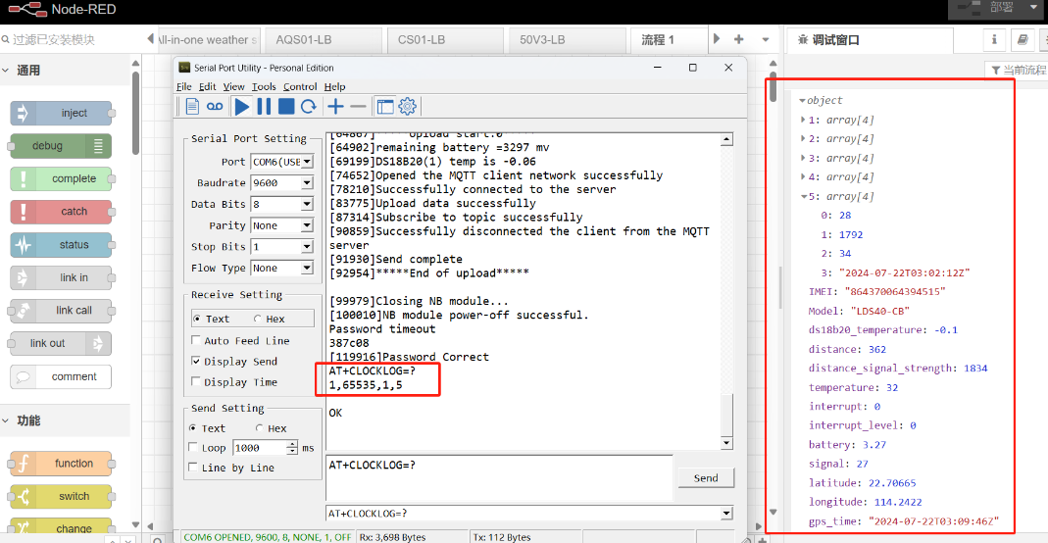Click the Send button

pos(706,477)
